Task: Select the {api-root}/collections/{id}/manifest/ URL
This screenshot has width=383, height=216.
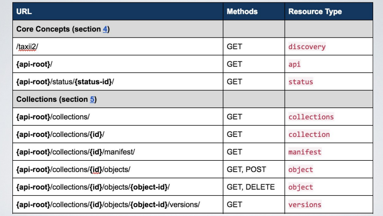Action: [x=75, y=152]
